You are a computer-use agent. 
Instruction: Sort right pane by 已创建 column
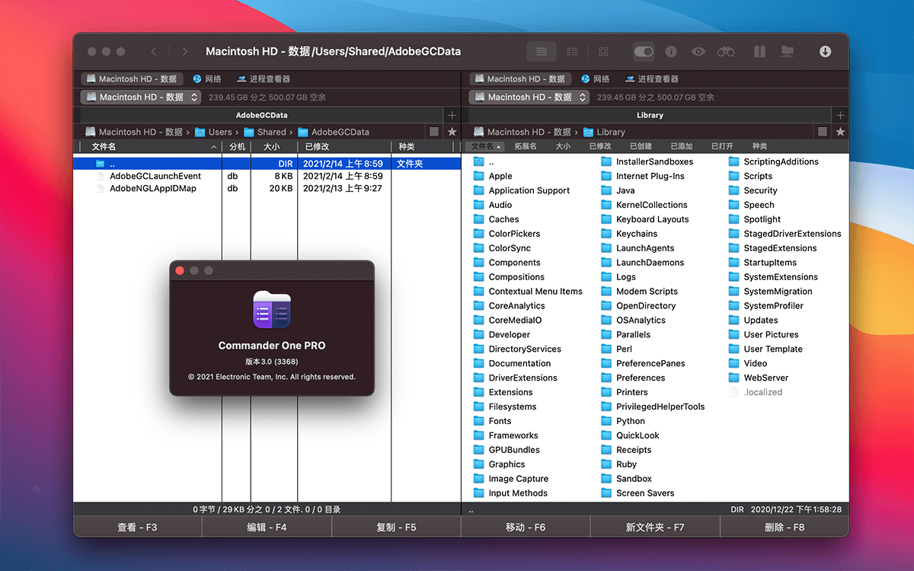[641, 146]
